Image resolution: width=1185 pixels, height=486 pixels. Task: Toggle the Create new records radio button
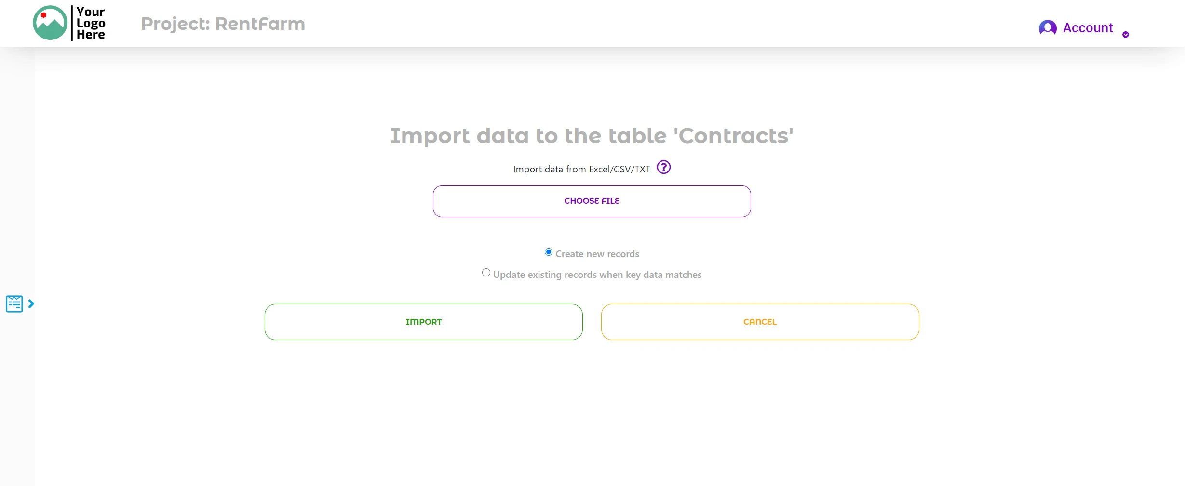pyautogui.click(x=548, y=251)
